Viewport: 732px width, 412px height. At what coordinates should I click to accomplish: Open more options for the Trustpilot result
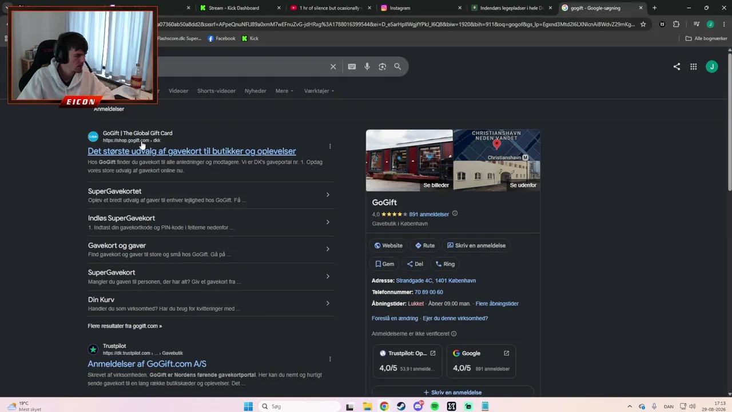(330, 359)
